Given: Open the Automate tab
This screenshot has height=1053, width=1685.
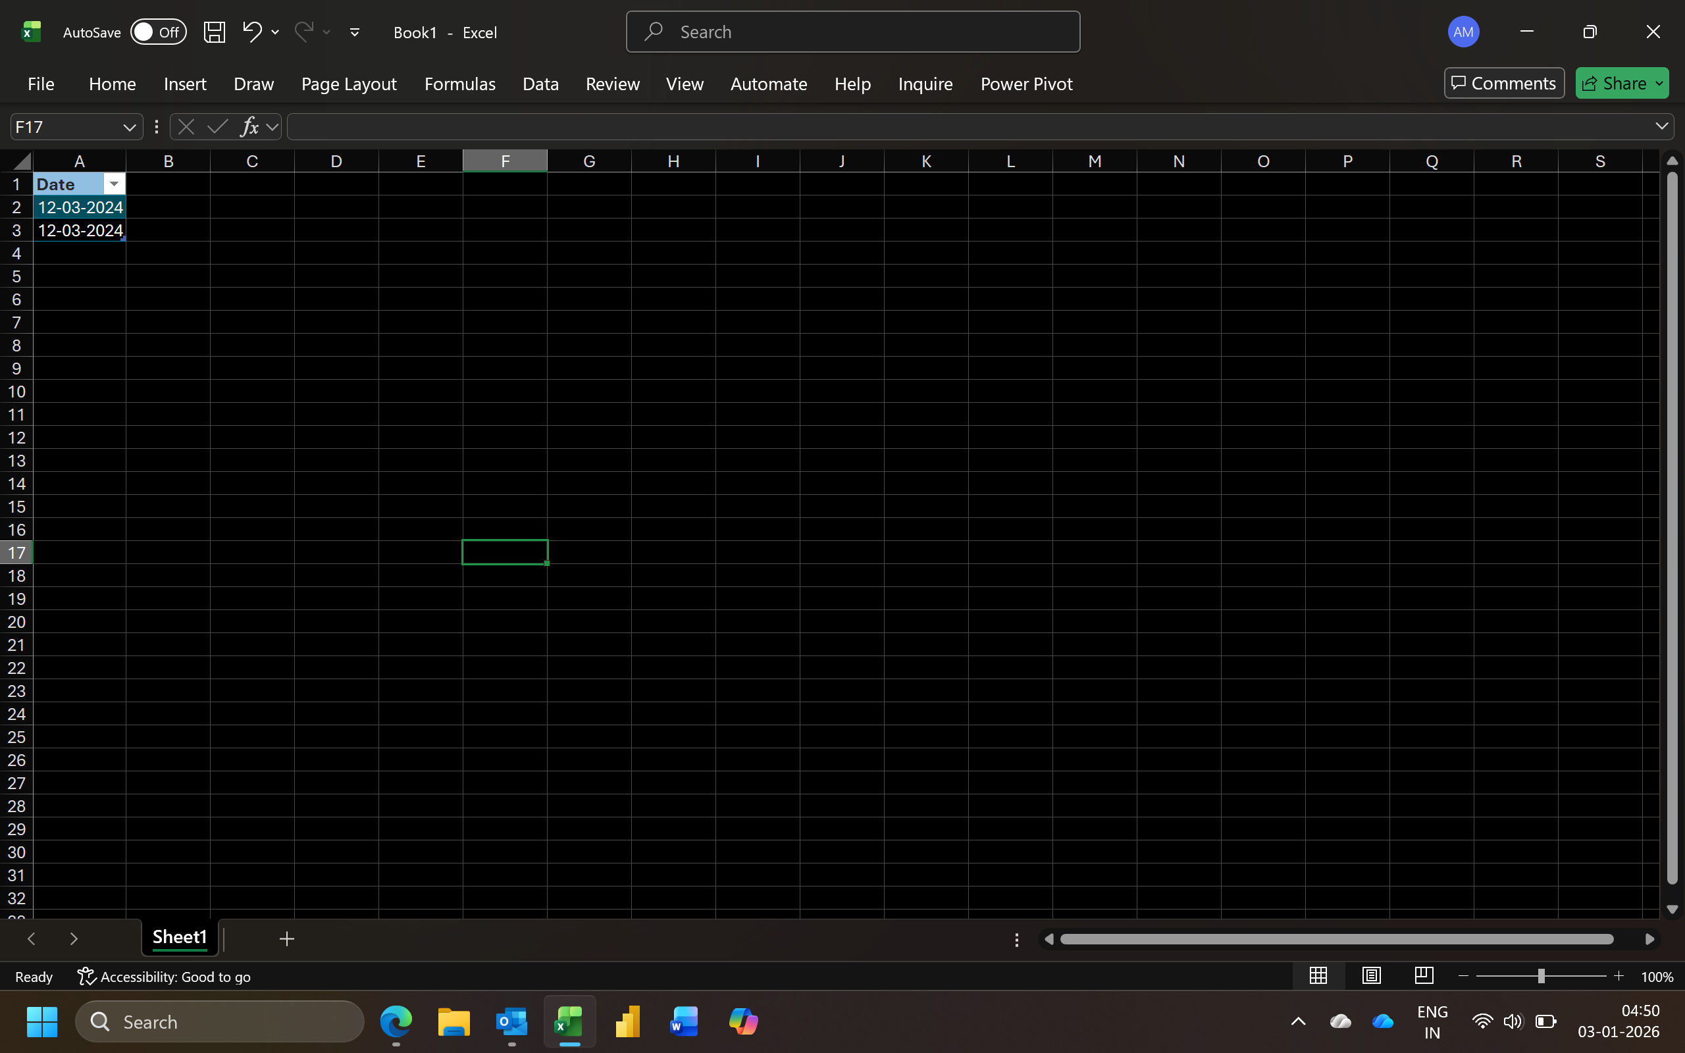Looking at the screenshot, I should click(769, 84).
